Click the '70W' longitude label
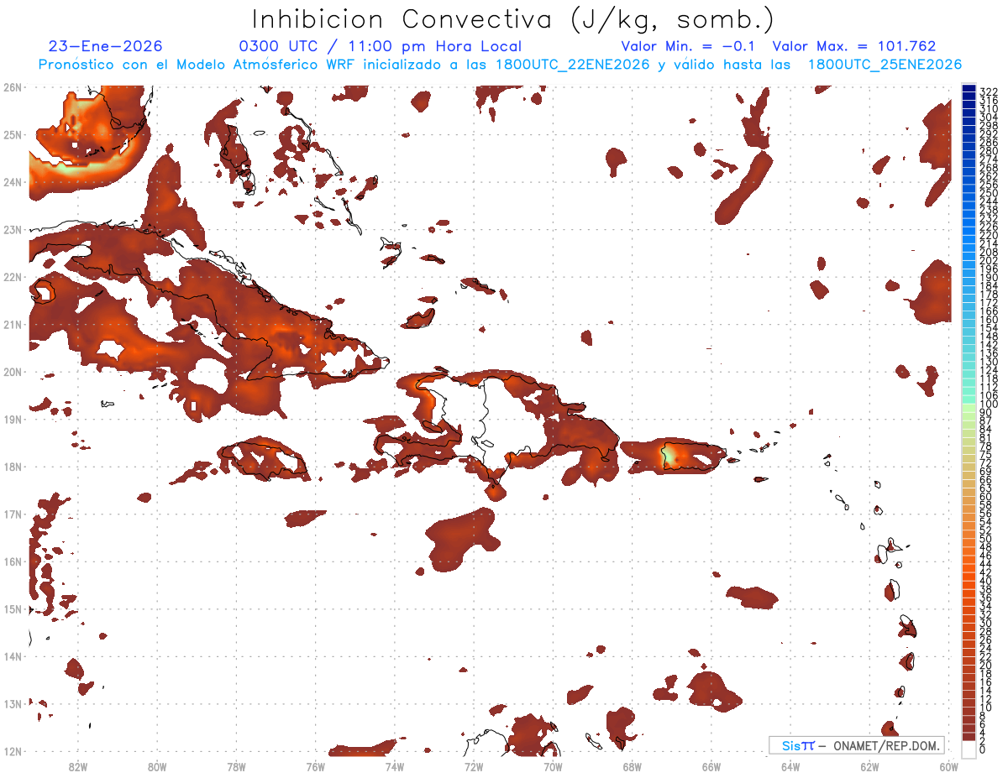This screenshot has height=778, width=1008. (x=553, y=766)
